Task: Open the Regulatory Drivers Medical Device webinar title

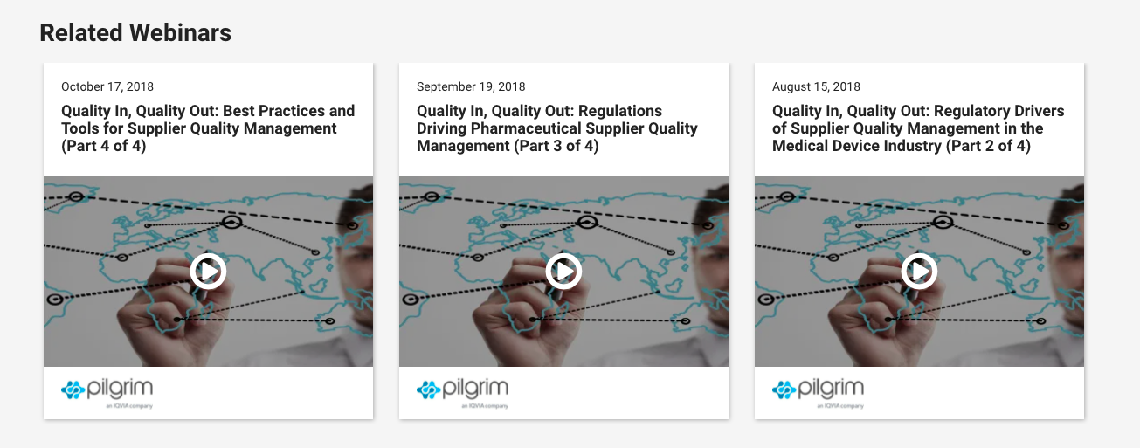Action: [x=917, y=128]
